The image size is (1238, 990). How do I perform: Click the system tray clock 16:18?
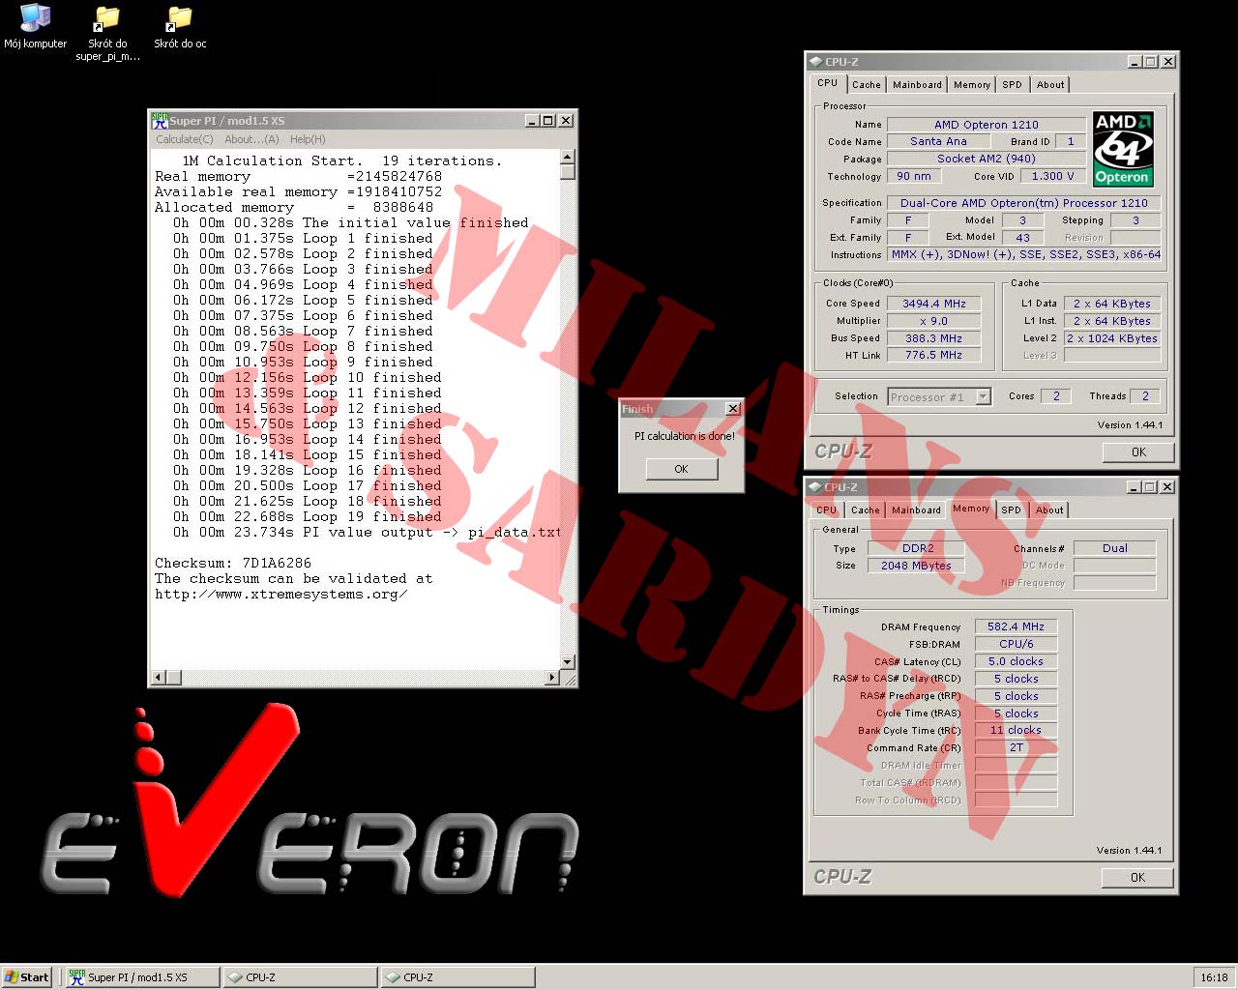[x=1214, y=977]
